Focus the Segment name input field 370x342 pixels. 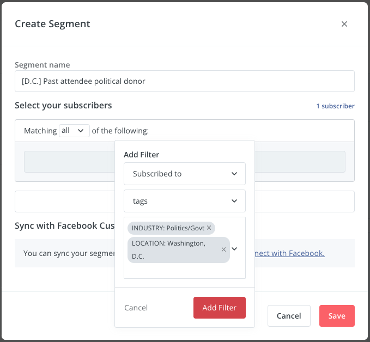pos(185,81)
